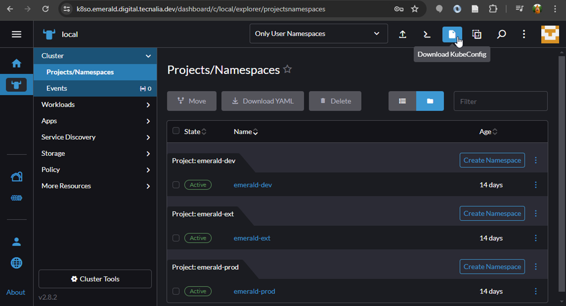Open Events in the sidebar
Image resolution: width=566 pixels, height=306 pixels.
[x=95, y=88]
